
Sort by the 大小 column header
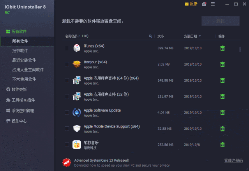click(161, 36)
